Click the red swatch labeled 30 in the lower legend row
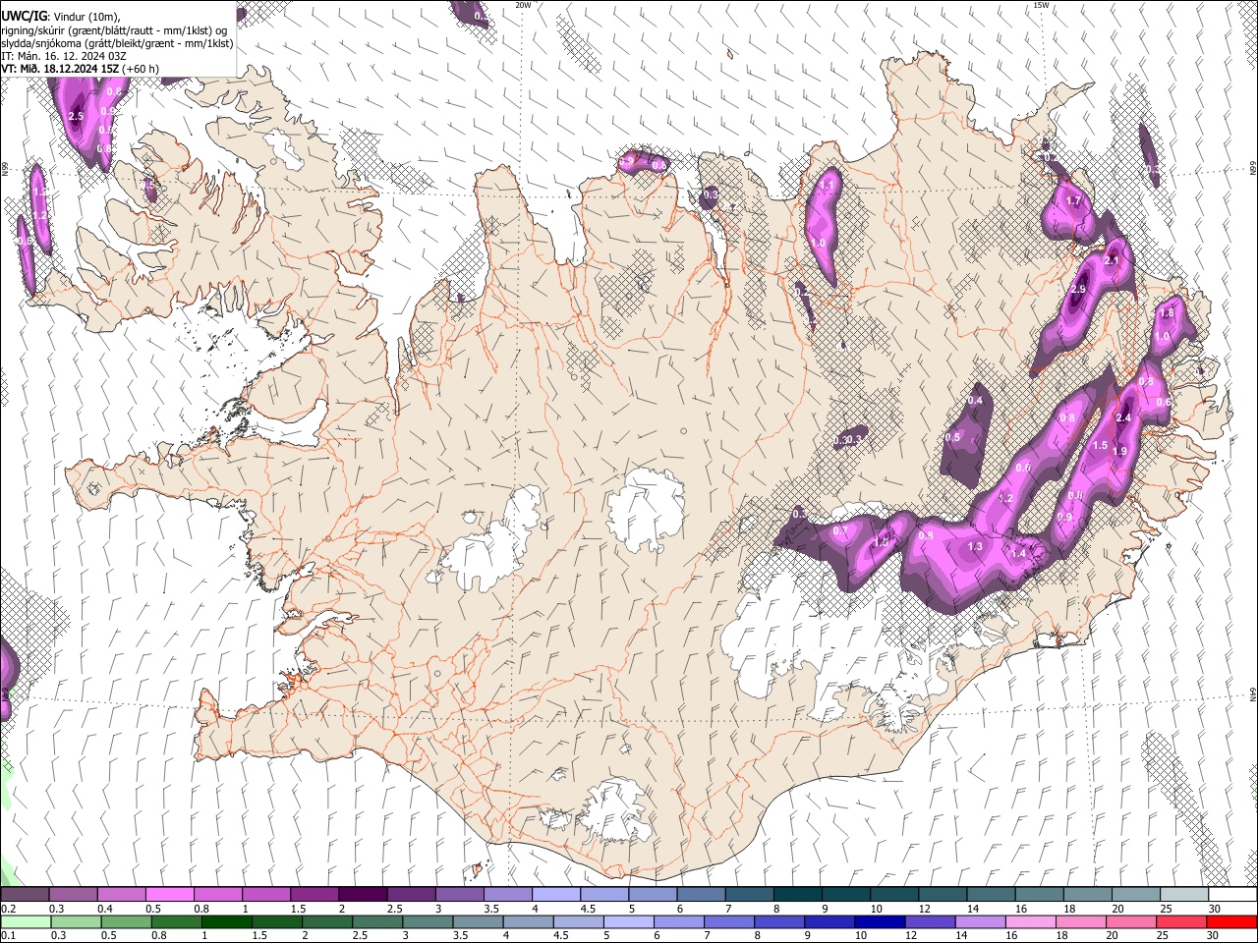This screenshot has height=943, width=1258. click(1232, 921)
